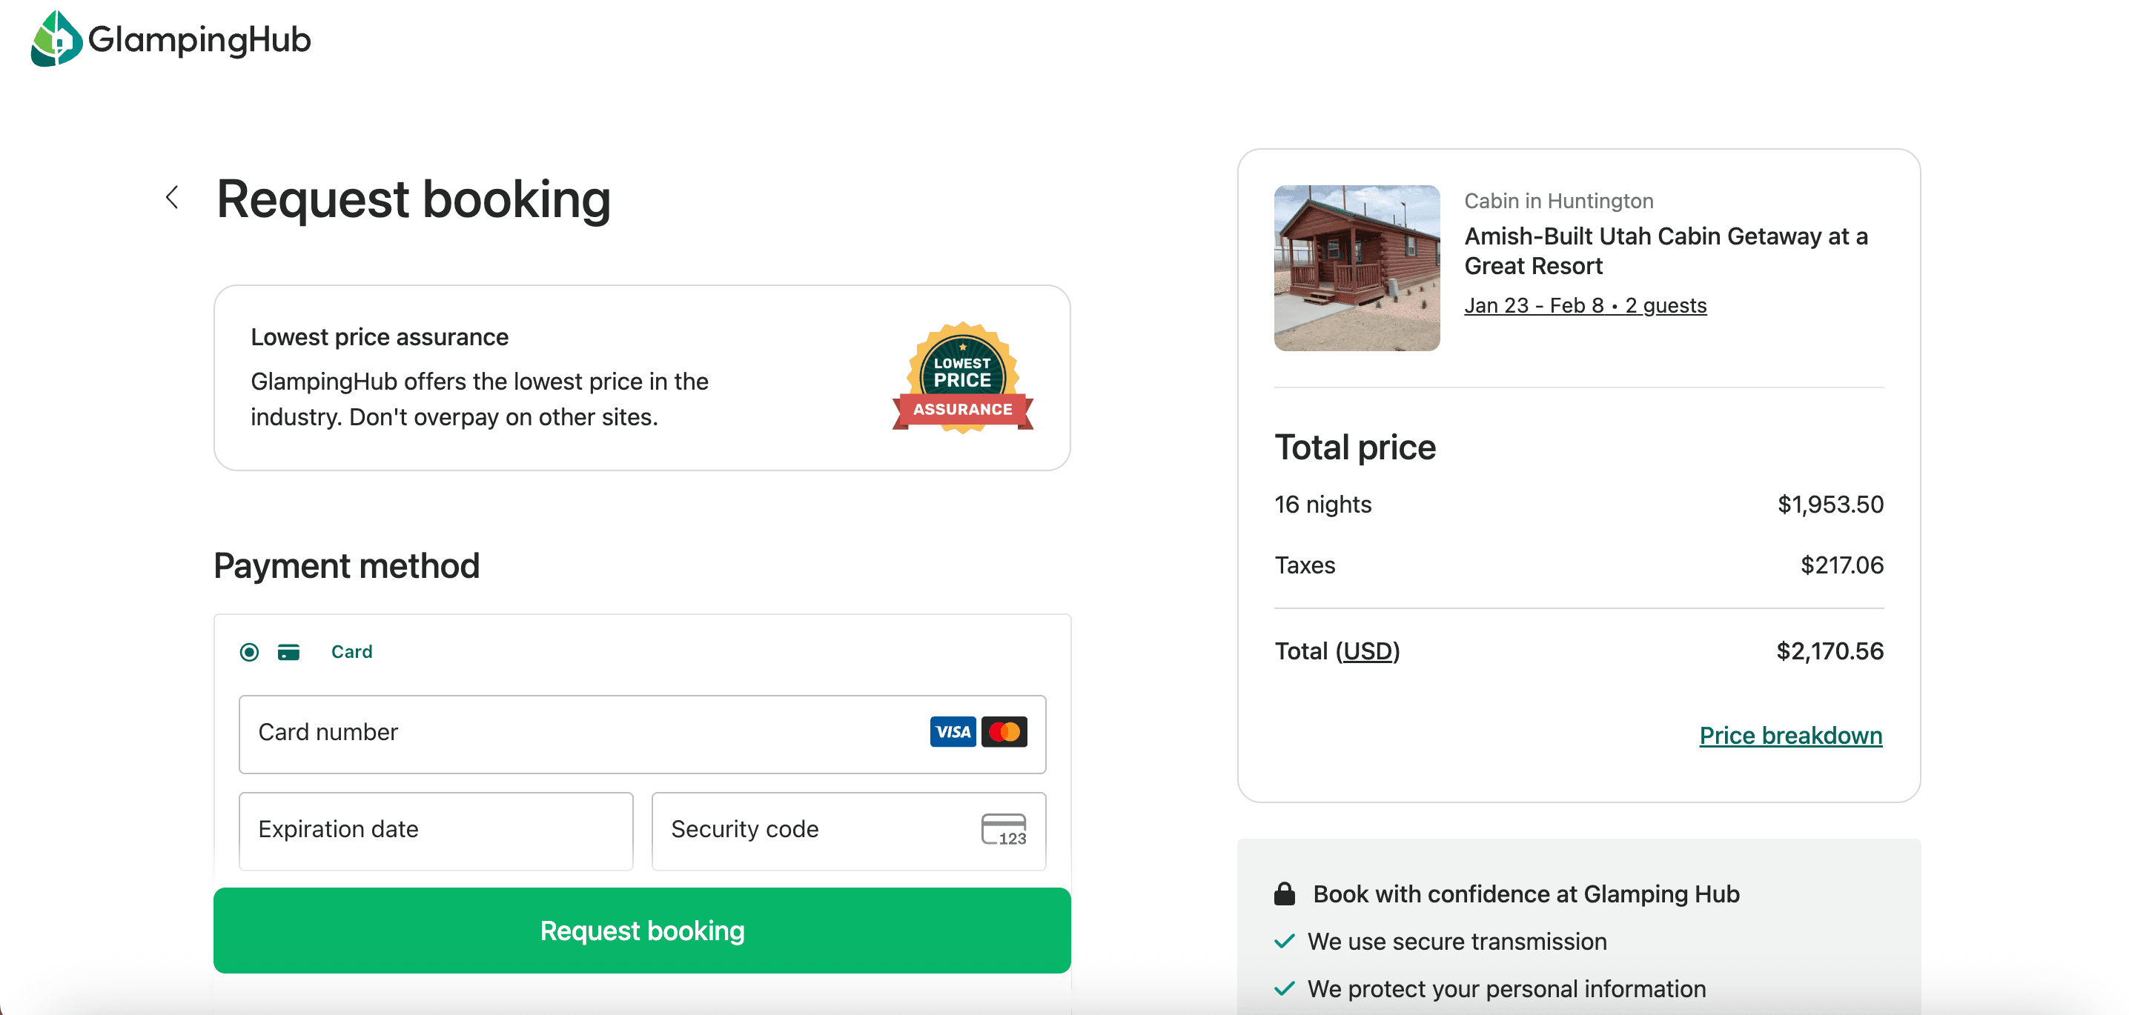2129x1015 pixels.
Task: Focus the Security code field
Action: [x=810, y=830]
